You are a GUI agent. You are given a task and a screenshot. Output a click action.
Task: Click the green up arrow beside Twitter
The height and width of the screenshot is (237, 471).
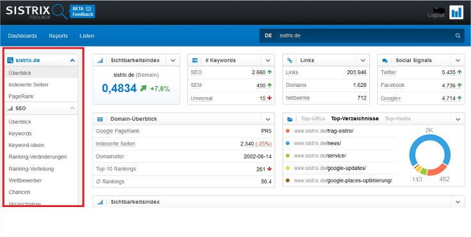(x=459, y=72)
